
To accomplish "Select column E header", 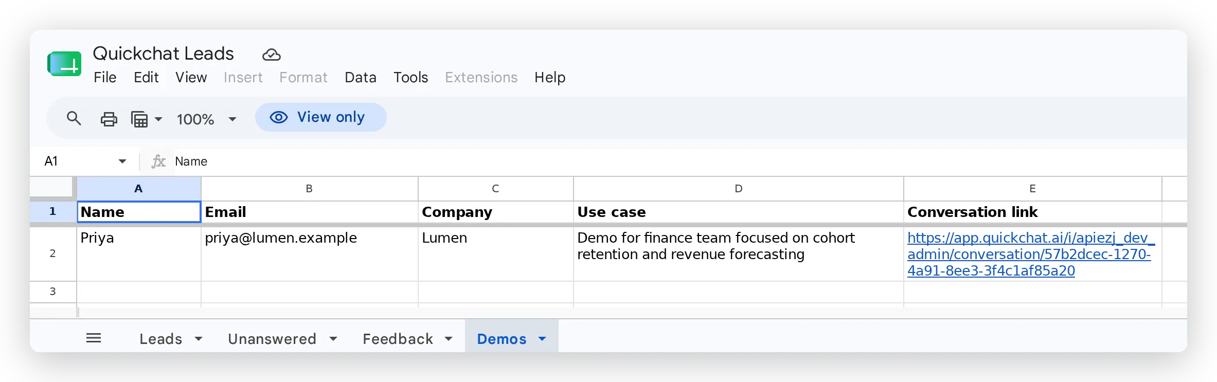I will coord(1032,189).
